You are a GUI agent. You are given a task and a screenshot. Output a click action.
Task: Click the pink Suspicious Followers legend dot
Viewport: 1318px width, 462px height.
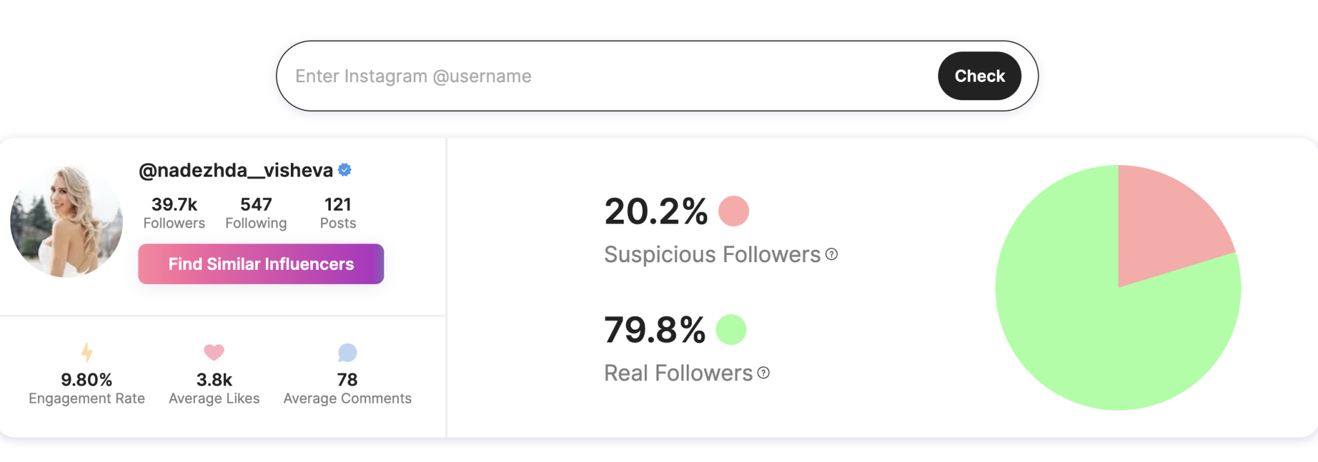click(x=734, y=211)
